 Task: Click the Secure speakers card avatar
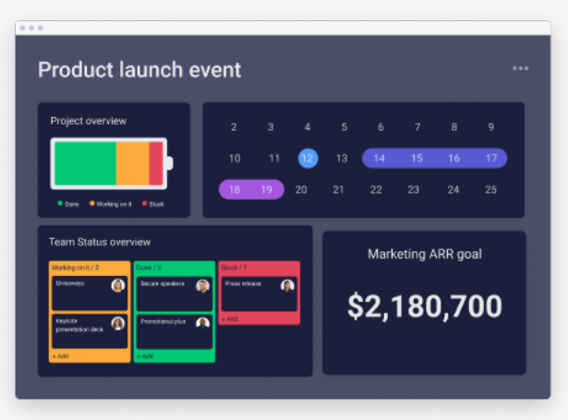click(203, 285)
